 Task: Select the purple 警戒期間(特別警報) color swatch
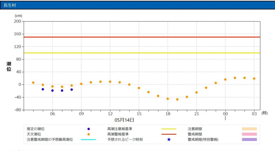coord(249,139)
